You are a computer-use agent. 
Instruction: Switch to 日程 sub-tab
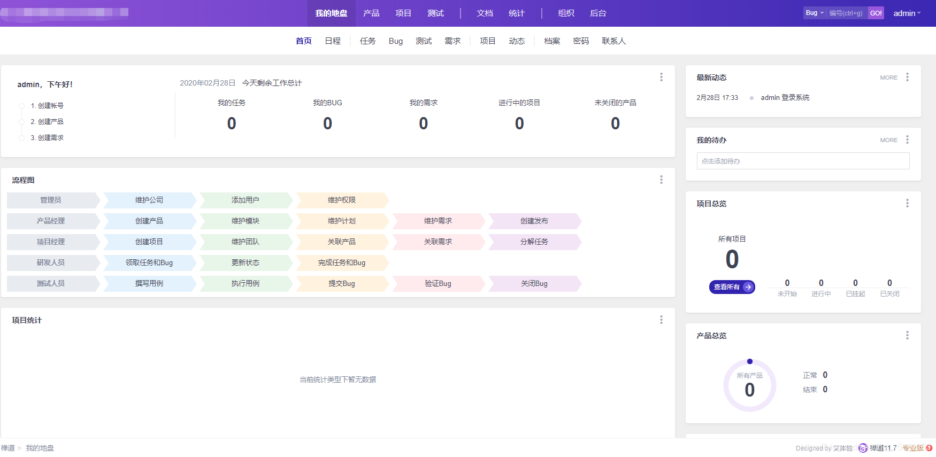tap(333, 41)
